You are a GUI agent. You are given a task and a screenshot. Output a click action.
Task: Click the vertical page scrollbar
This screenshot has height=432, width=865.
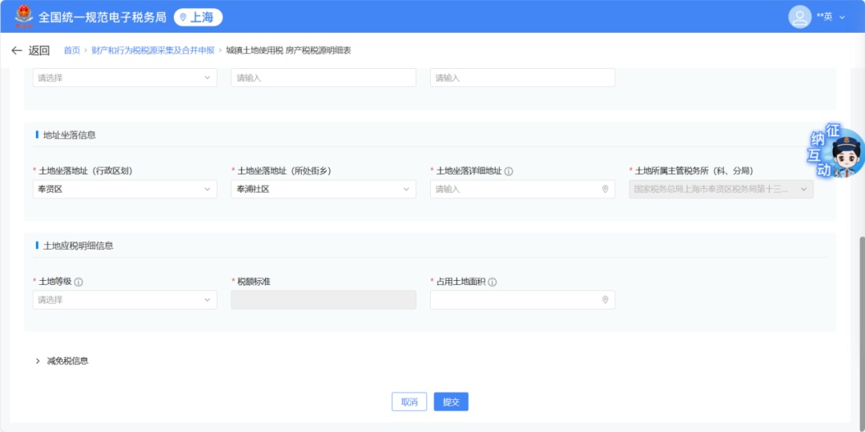[861, 320]
